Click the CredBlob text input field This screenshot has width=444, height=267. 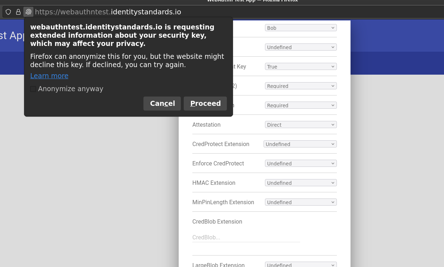(246, 237)
